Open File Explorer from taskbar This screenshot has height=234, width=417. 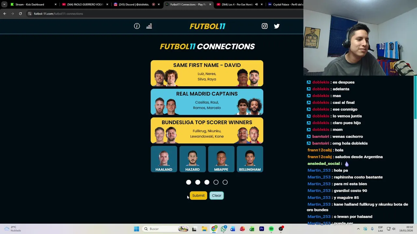point(204,229)
